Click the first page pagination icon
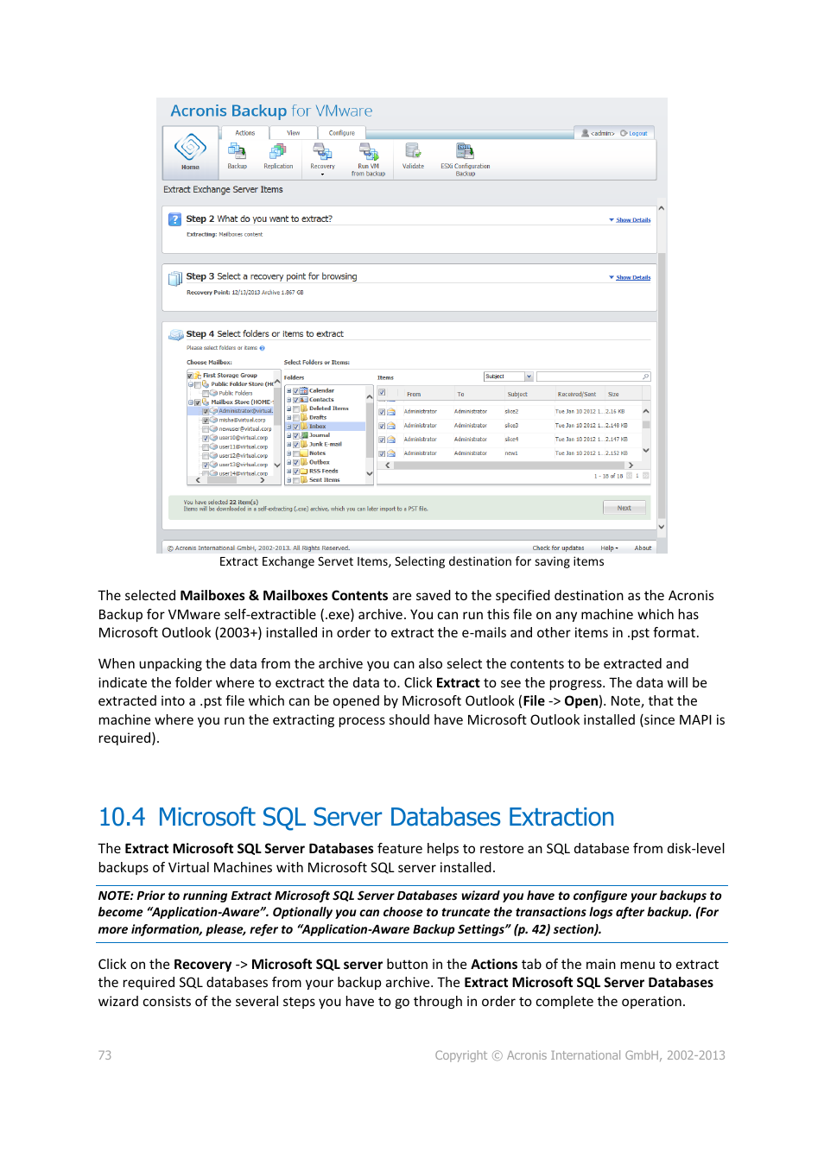 pos(629,476)
